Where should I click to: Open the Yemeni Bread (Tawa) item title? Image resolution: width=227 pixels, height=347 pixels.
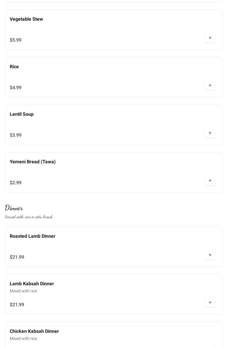point(32,162)
